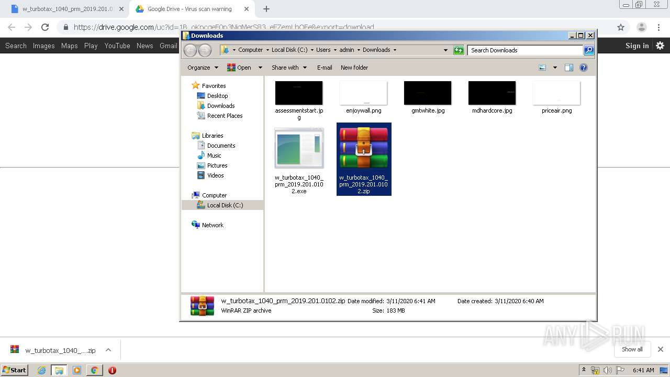
Task: Open the Chrome profile avatar
Action: click(x=641, y=27)
